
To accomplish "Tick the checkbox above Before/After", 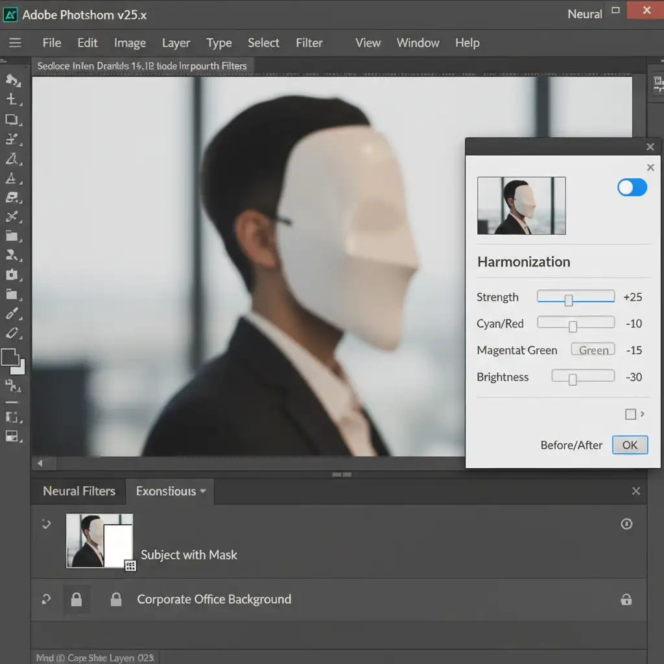I will coord(630,414).
